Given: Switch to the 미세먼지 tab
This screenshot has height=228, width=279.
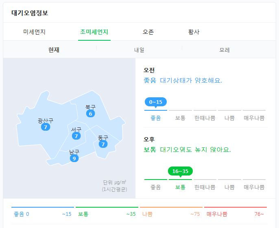Looking at the screenshot, I should [34, 32].
